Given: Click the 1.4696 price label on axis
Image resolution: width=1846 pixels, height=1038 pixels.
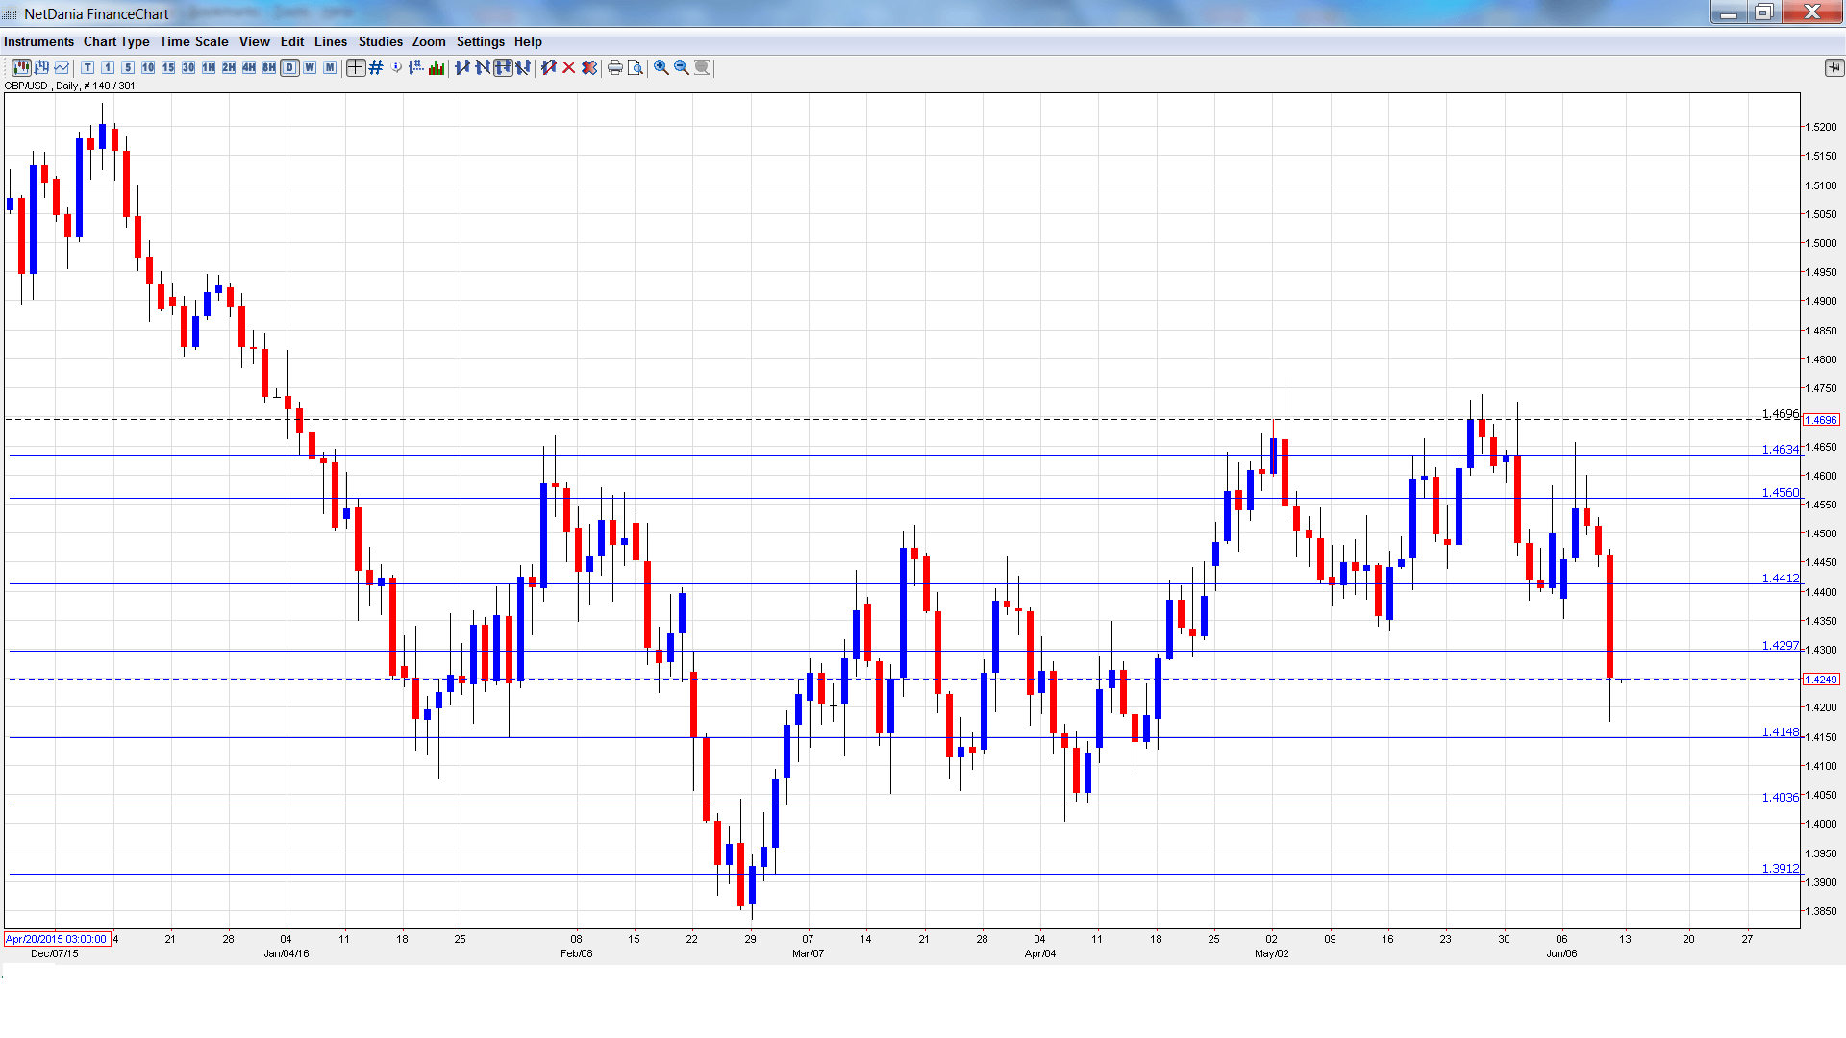Looking at the screenshot, I should pyautogui.click(x=1821, y=420).
